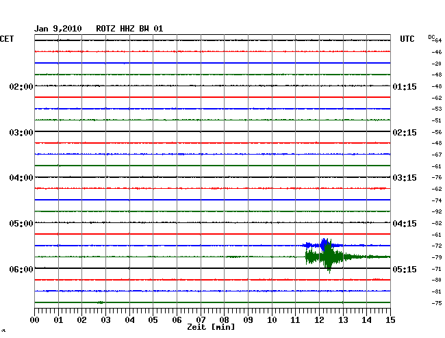Click the DC value "-80"
445x338 pixels.
(437, 280)
